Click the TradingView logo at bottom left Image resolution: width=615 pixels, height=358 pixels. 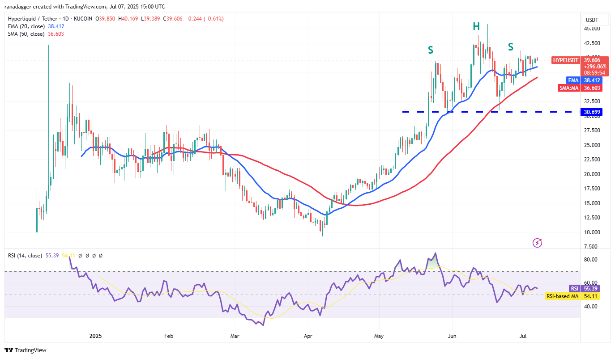tap(26, 350)
